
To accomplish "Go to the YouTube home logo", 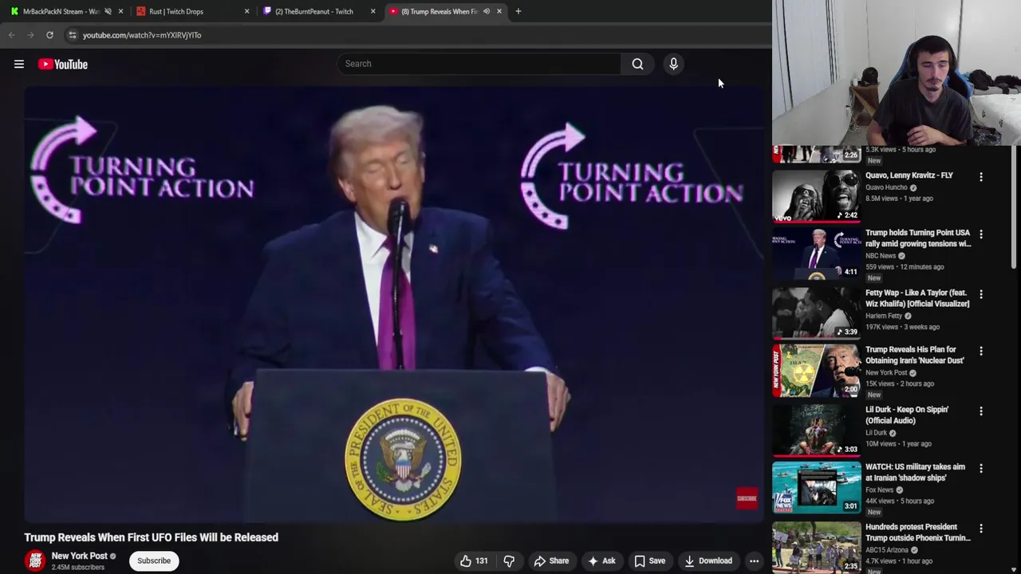I will click(63, 64).
